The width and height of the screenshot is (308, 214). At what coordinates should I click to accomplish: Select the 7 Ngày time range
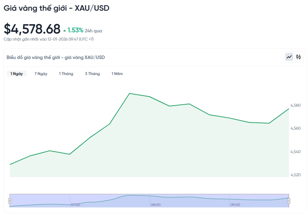(x=41, y=74)
